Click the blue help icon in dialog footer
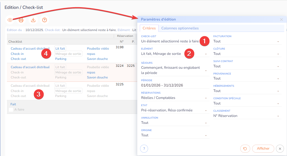This screenshot has height=156, width=287. [x=144, y=149]
